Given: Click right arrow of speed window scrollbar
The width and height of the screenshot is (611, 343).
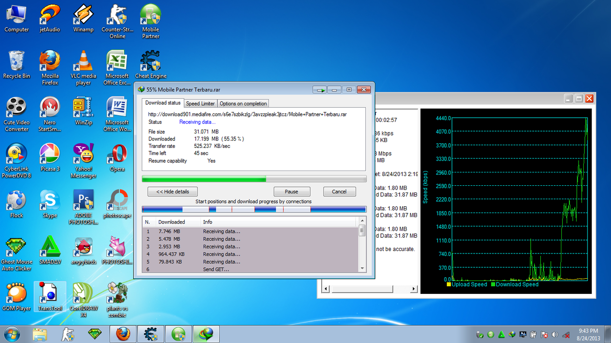Looking at the screenshot, I should 413,289.
